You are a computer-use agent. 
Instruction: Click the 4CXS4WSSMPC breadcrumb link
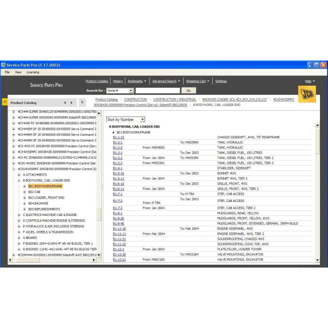pos(283,99)
